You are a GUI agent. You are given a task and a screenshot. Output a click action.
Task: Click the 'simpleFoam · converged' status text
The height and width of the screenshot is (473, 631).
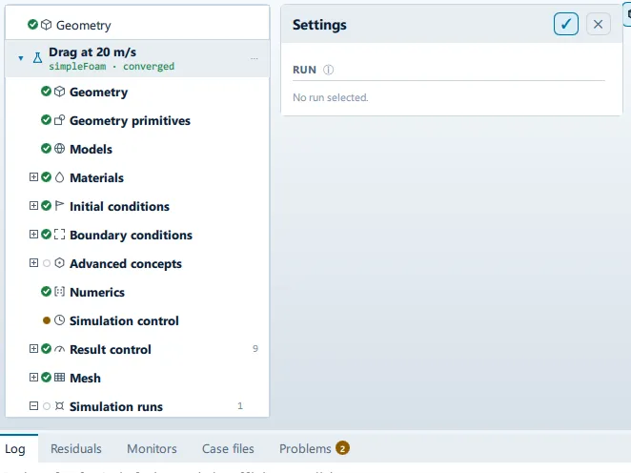(112, 66)
